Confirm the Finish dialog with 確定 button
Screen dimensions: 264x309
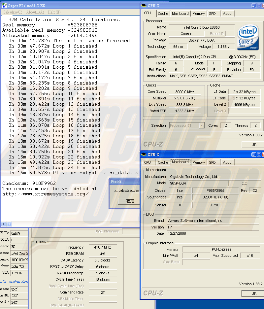130,201
